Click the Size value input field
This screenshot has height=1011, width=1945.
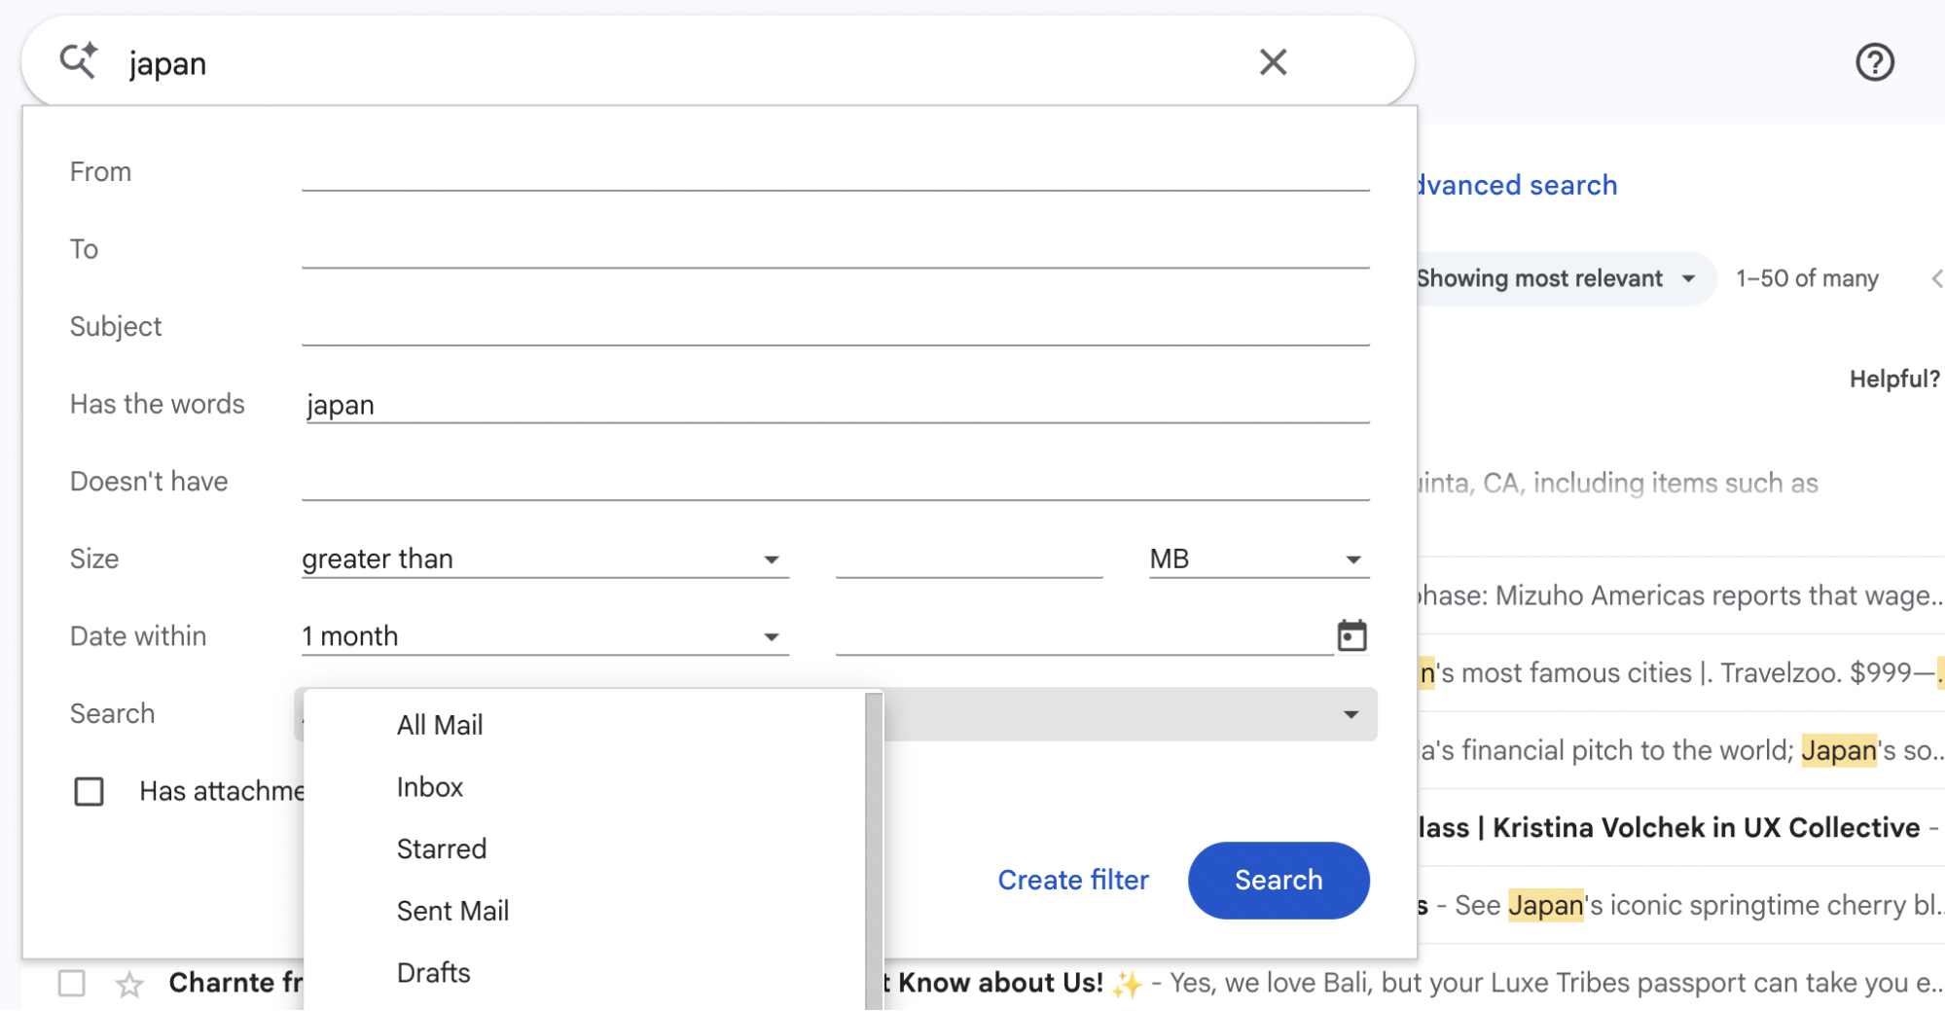click(969, 559)
